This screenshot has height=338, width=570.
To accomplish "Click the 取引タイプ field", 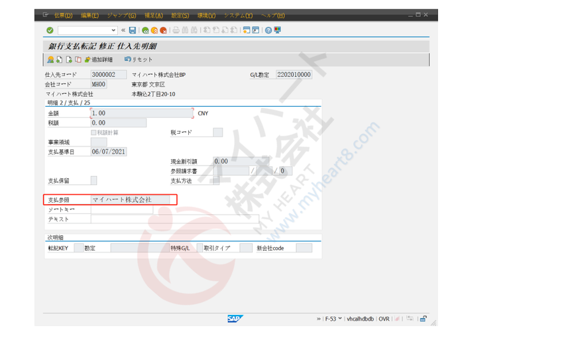I will [246, 249].
